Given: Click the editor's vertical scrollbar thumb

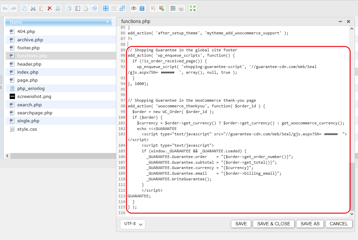Looking at the screenshot, I should [x=352, y=187].
